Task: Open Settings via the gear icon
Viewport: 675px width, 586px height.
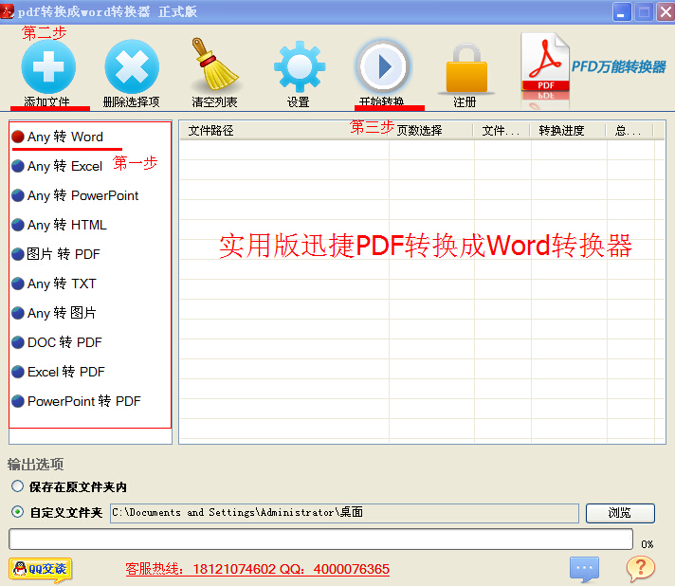Action: pos(300,66)
